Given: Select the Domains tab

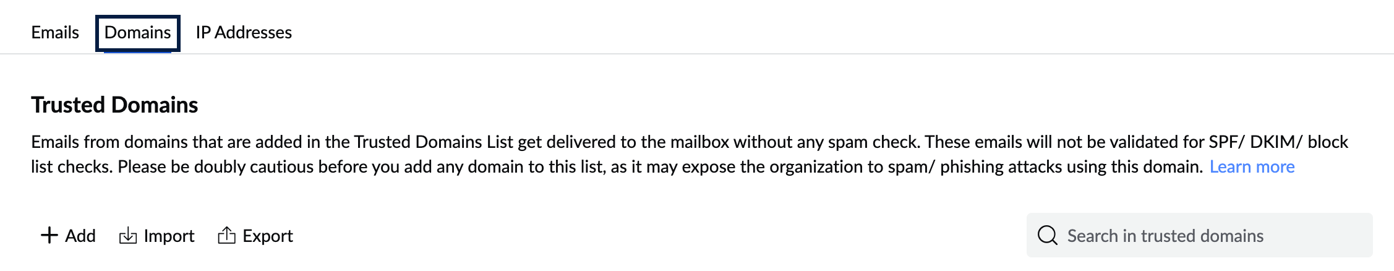Looking at the screenshot, I should click(137, 32).
